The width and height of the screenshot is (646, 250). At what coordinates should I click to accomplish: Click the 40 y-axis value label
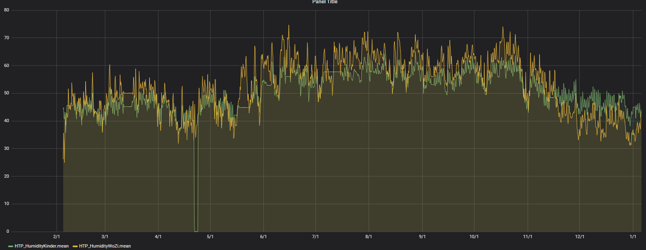click(7, 121)
